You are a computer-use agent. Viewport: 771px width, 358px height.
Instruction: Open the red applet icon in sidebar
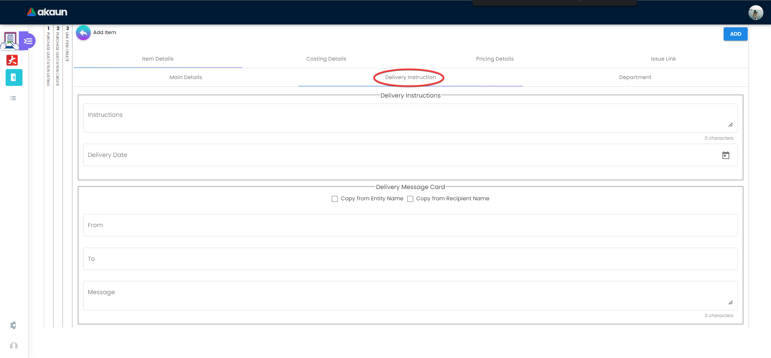click(x=12, y=60)
